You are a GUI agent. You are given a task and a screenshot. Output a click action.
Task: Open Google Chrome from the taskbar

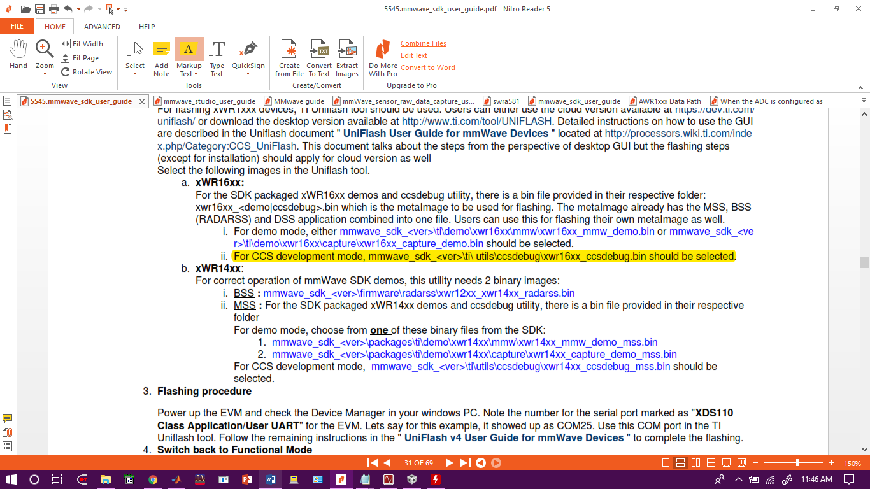pyautogui.click(x=153, y=479)
